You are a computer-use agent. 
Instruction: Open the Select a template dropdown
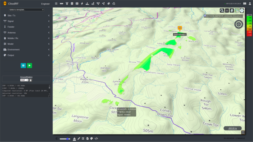27,10
